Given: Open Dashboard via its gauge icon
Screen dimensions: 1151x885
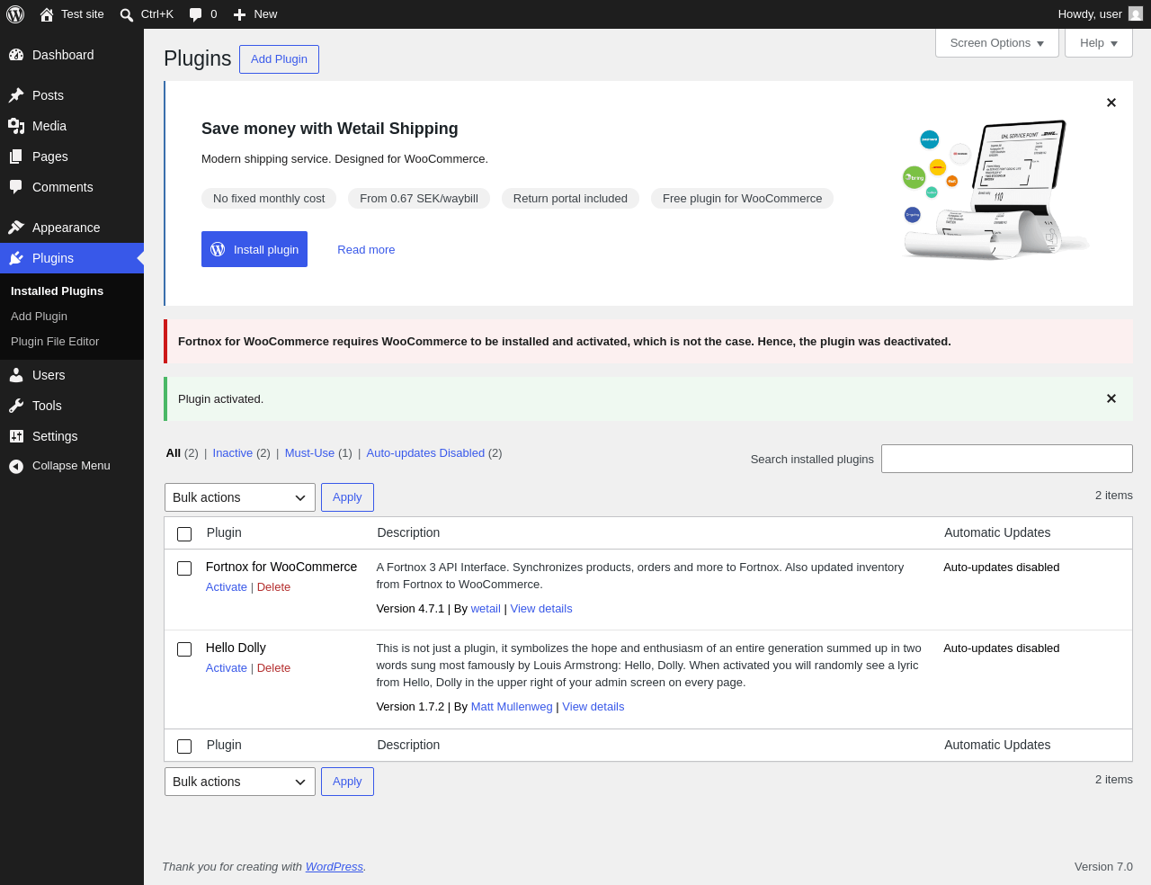Looking at the screenshot, I should [16, 55].
